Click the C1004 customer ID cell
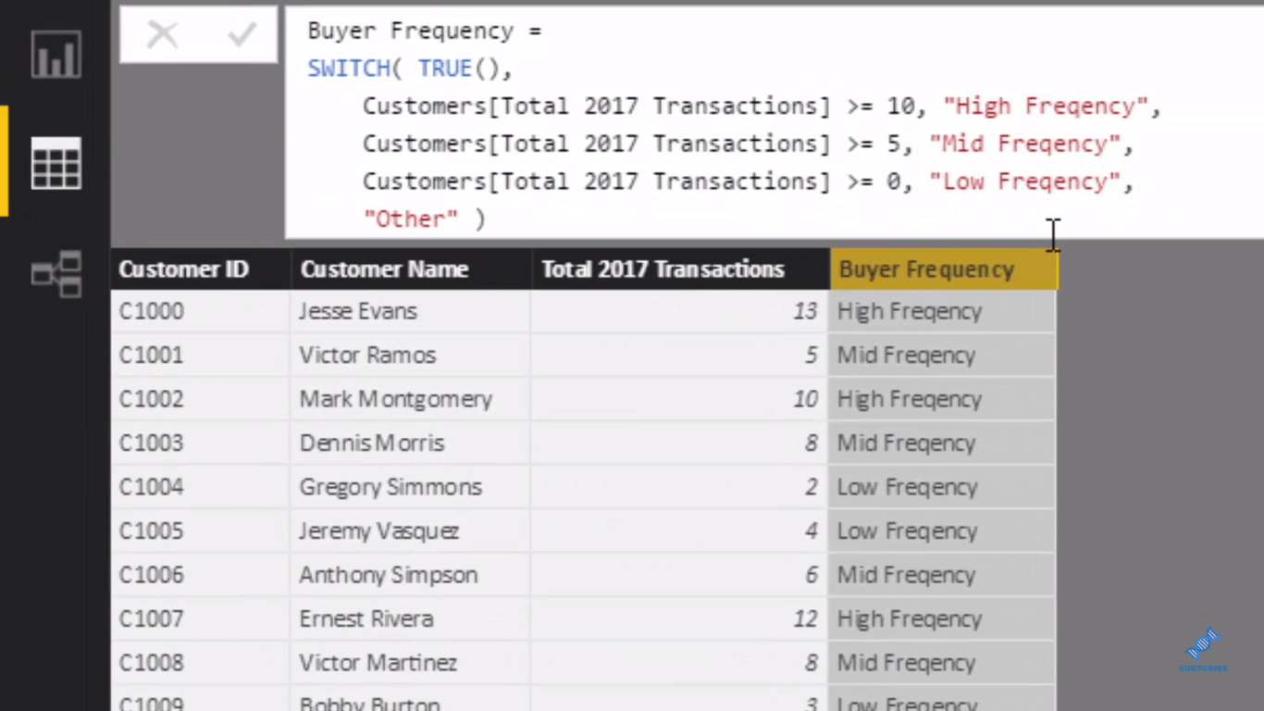Image resolution: width=1264 pixels, height=711 pixels. (x=201, y=487)
